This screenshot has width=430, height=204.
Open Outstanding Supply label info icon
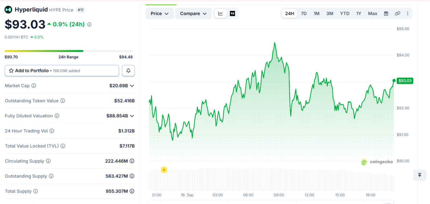pyautogui.click(x=51, y=176)
